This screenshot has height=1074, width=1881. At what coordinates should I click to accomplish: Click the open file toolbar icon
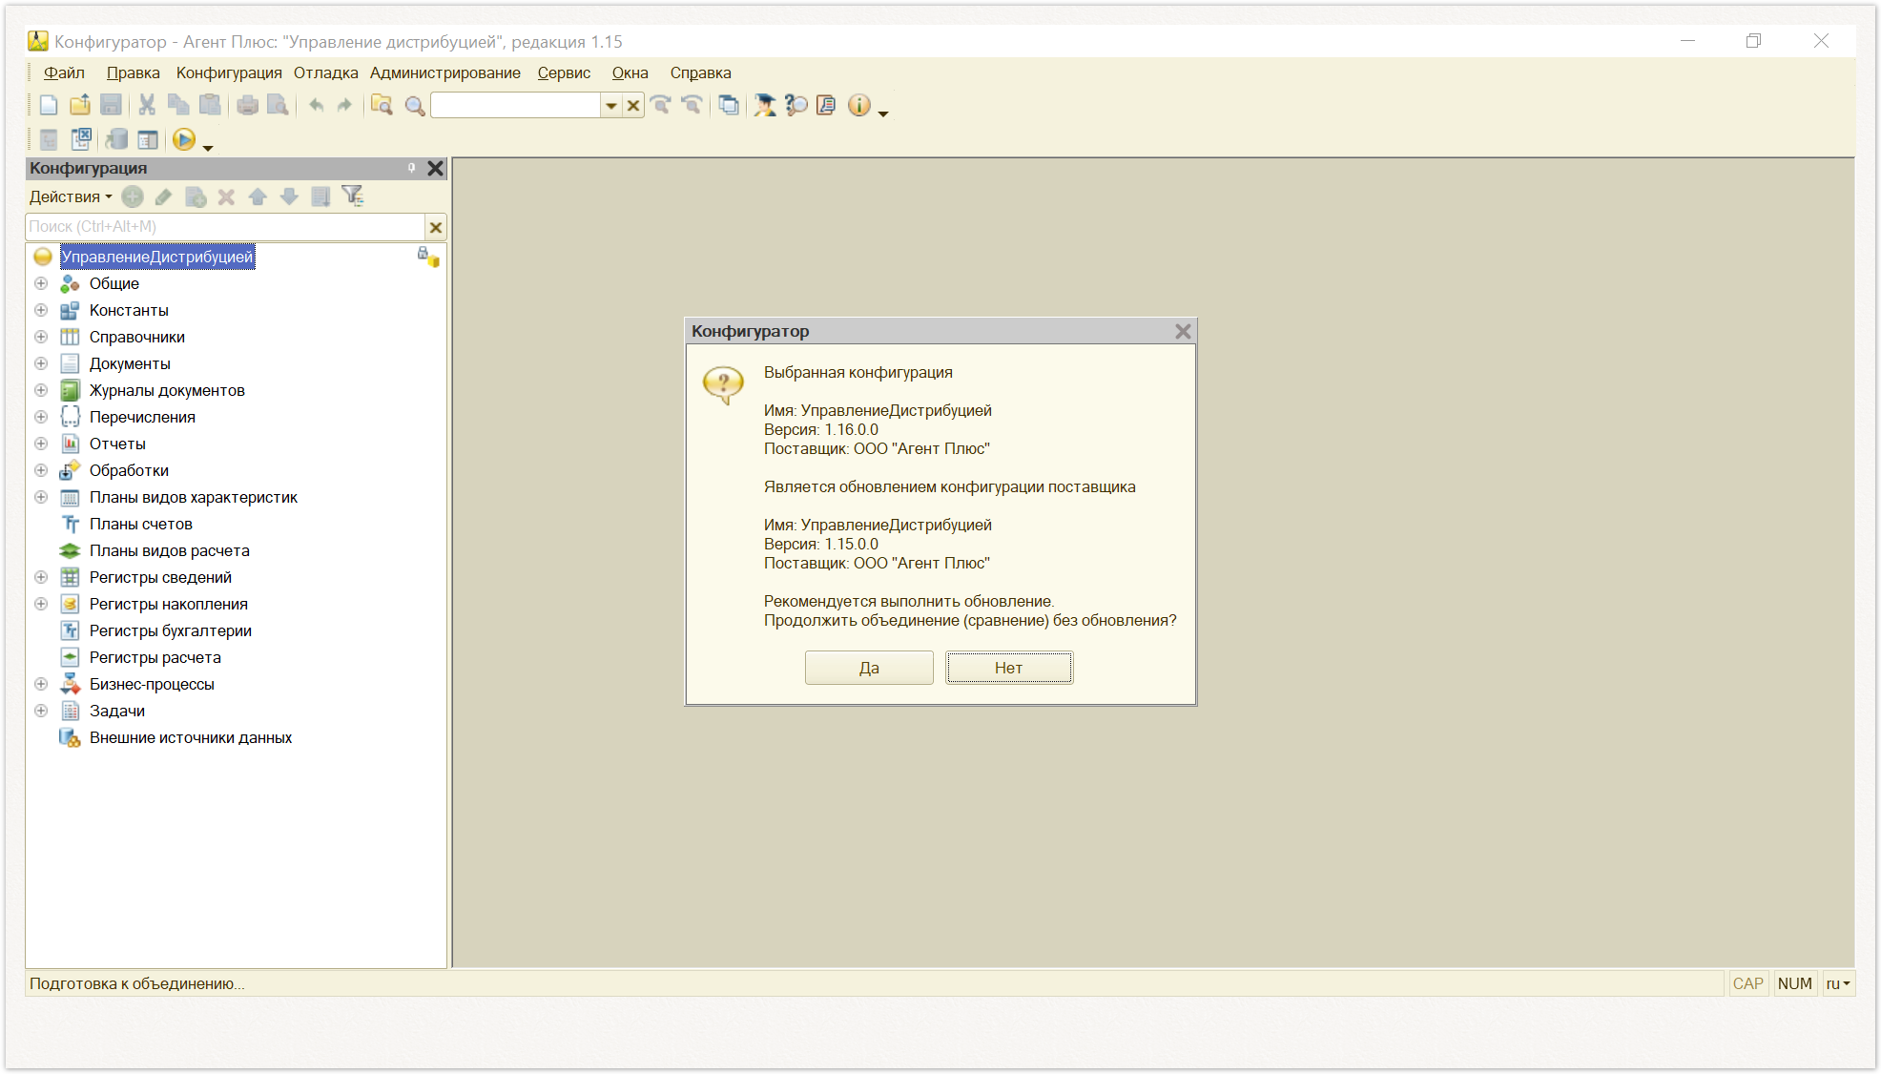click(x=80, y=106)
